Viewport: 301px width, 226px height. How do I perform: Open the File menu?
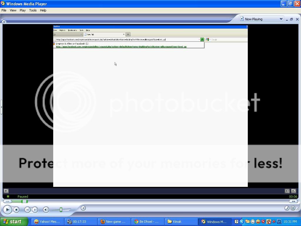point(4,10)
